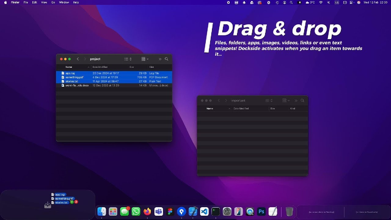Open the blue pin app in Dock
The height and width of the screenshot is (220, 391).
tap(181, 211)
